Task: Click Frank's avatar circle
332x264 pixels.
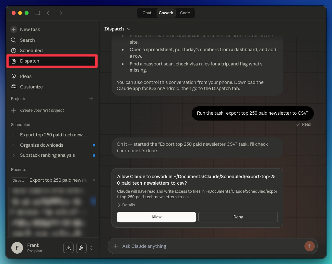Action: point(17,248)
